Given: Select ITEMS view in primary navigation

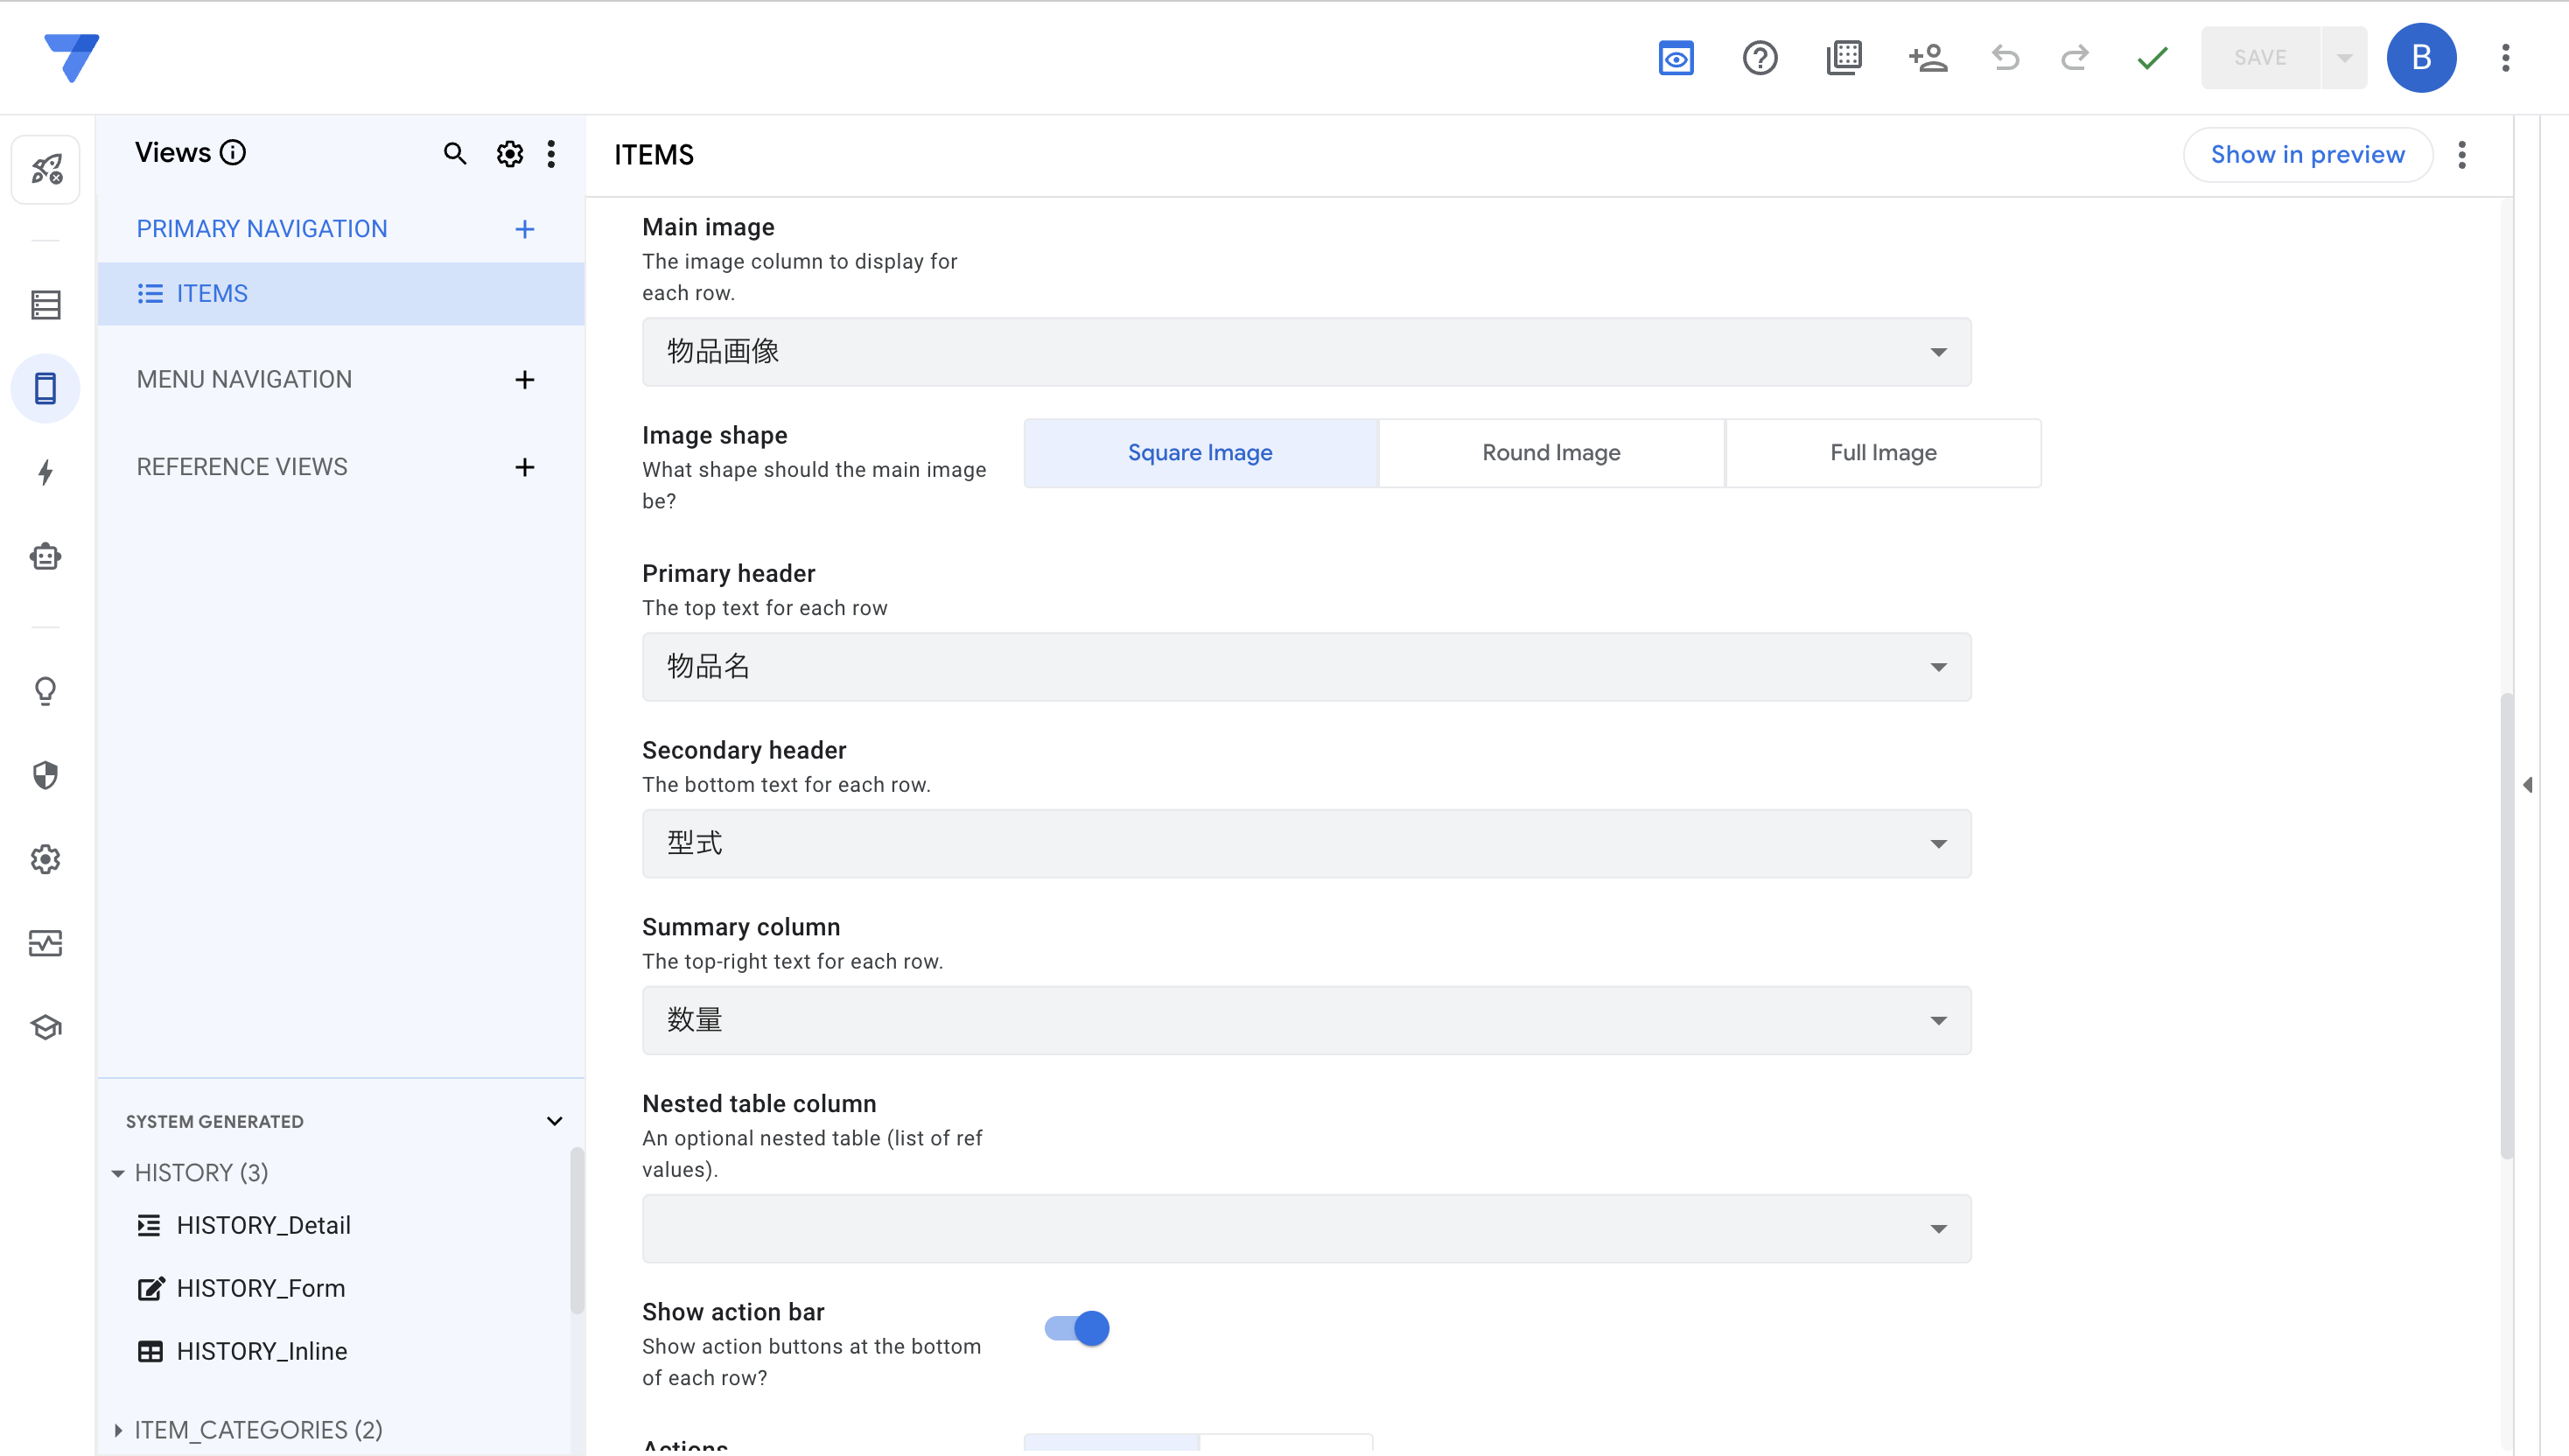Looking at the screenshot, I should pos(211,293).
